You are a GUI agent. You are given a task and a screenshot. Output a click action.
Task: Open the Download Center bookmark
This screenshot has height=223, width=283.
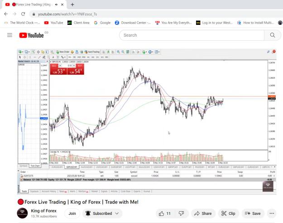pos(133,23)
